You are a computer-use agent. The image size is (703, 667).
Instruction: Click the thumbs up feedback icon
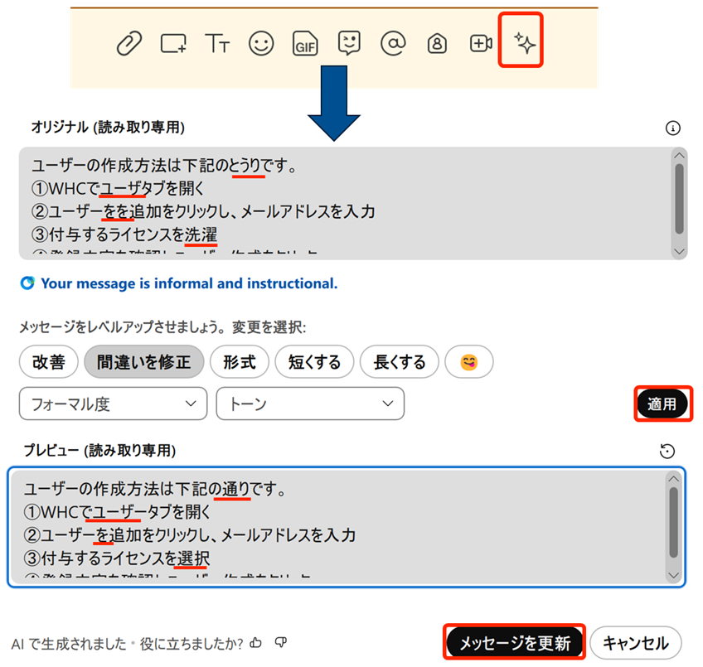pos(256,642)
